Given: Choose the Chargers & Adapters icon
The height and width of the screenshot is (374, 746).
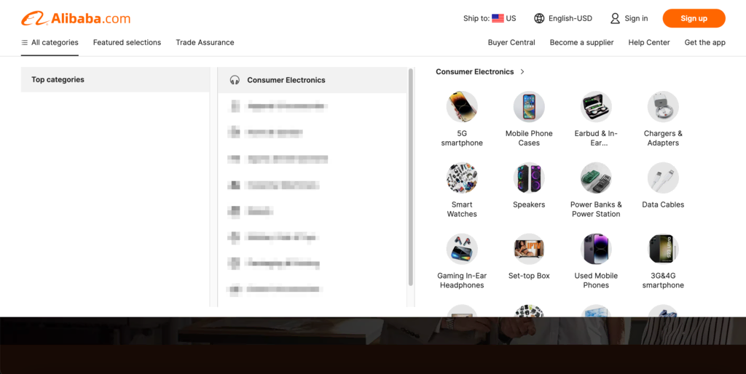Looking at the screenshot, I should tap(663, 107).
